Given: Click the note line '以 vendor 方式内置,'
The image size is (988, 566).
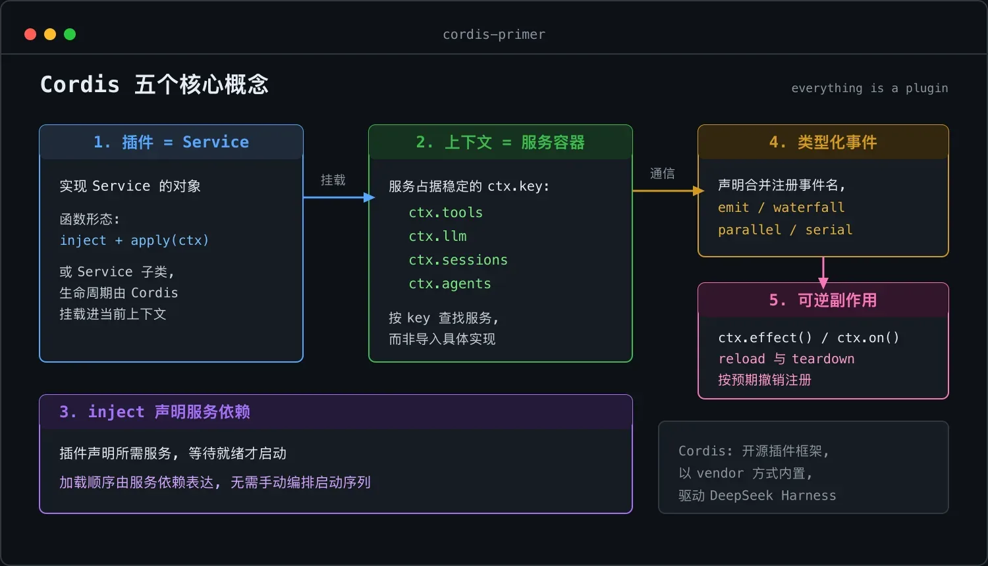Looking at the screenshot, I should [x=746, y=473].
